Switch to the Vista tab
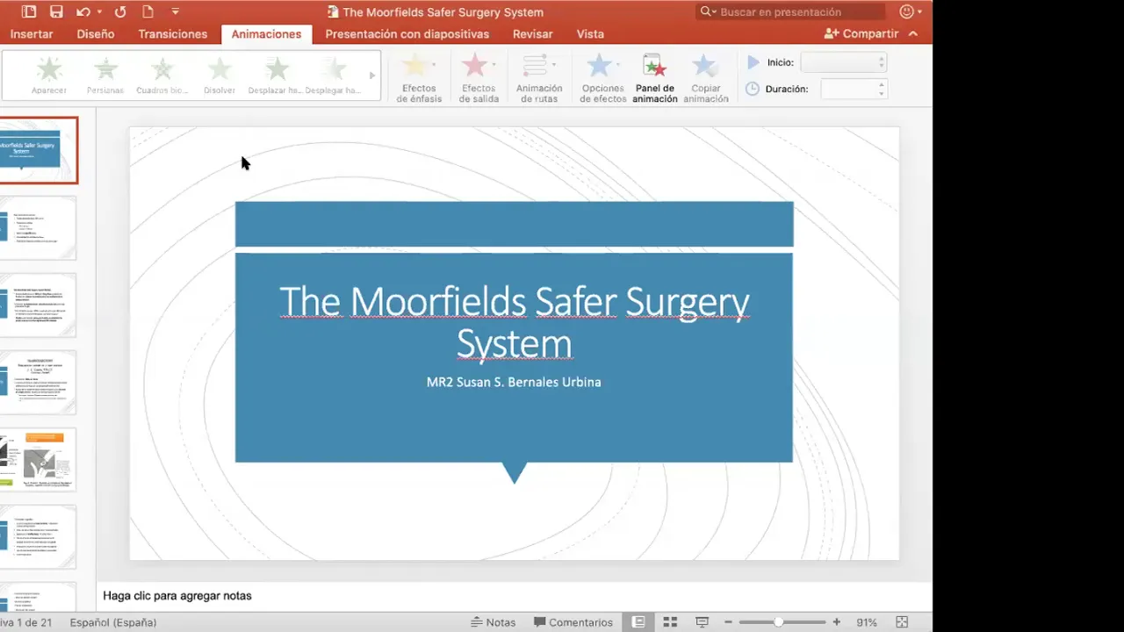Image resolution: width=1124 pixels, height=632 pixels. click(x=590, y=34)
